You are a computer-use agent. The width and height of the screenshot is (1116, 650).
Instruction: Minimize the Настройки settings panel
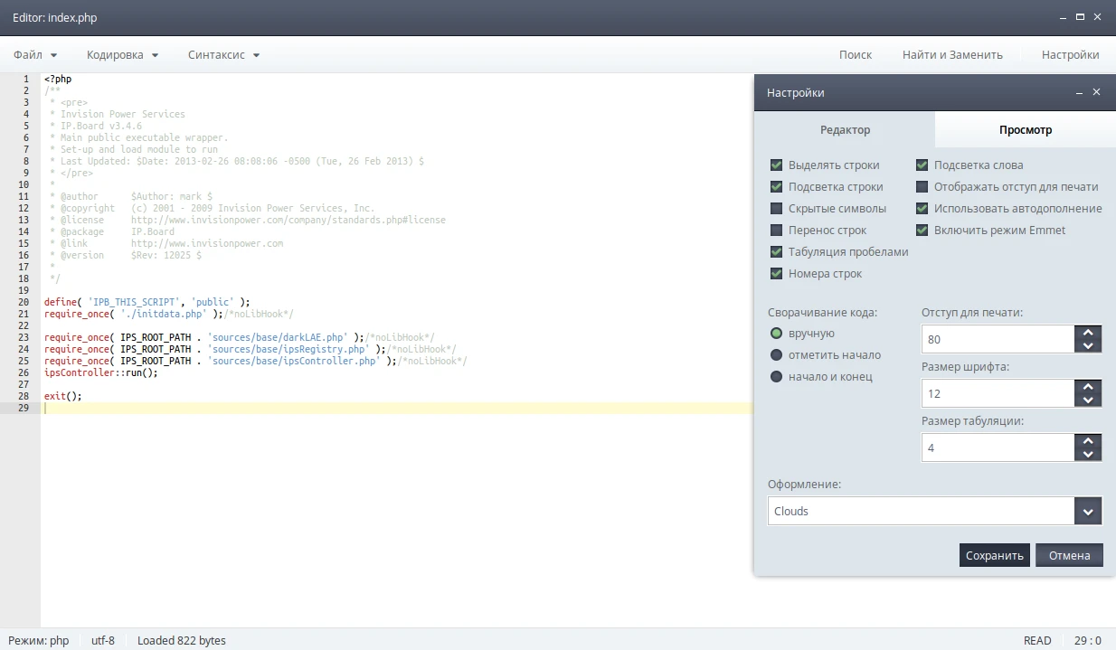tap(1079, 92)
